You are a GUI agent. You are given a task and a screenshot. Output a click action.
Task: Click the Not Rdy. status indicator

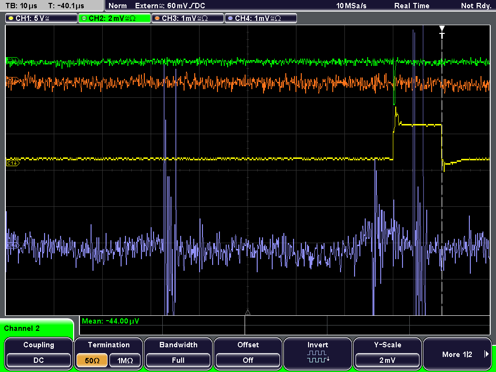[x=476, y=5]
